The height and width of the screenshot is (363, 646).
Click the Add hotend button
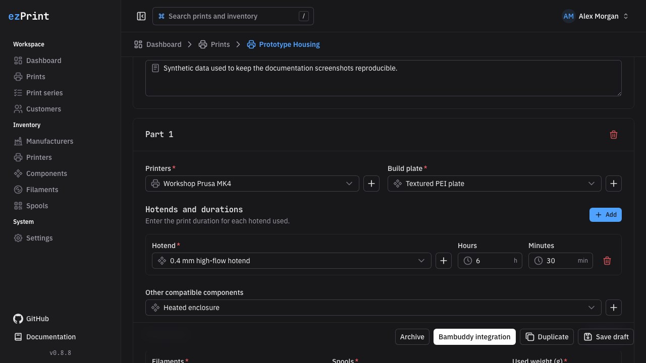606,215
